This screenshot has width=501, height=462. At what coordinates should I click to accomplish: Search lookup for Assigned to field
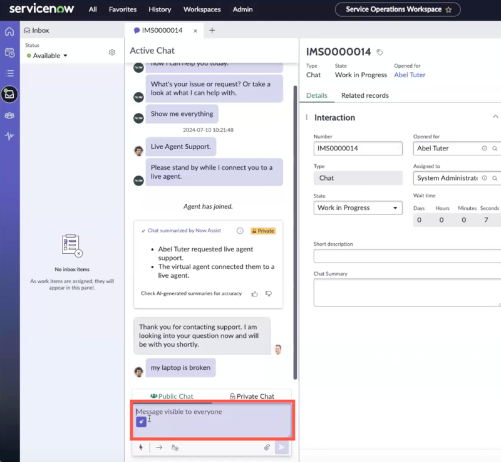point(495,178)
